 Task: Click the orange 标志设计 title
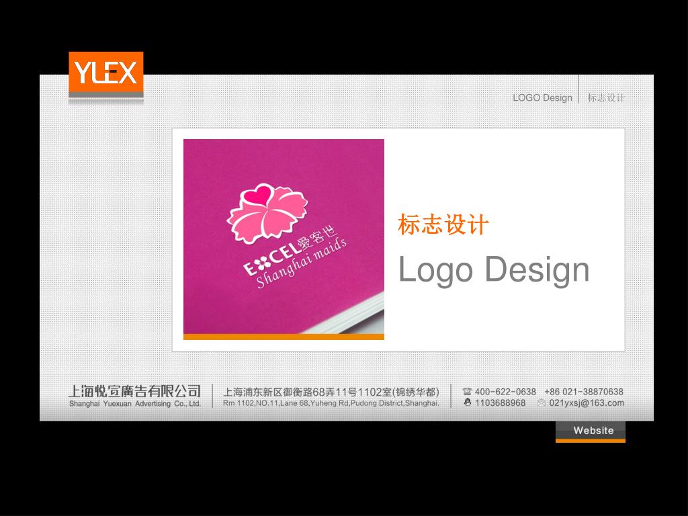tap(443, 224)
